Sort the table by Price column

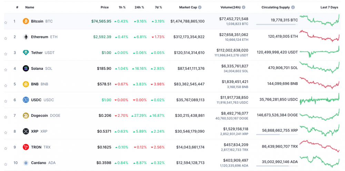pos(105,7)
